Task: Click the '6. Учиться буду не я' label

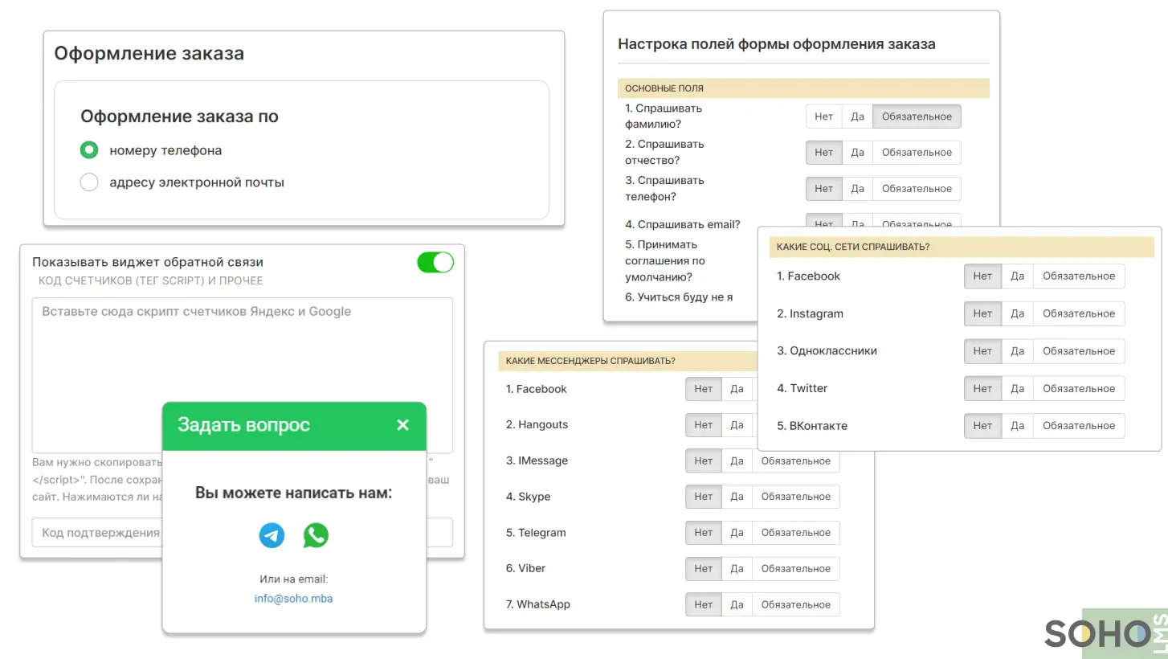Action: 679,297
